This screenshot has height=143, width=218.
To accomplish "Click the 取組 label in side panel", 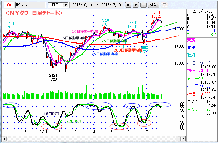I will (x=191, y=55).
